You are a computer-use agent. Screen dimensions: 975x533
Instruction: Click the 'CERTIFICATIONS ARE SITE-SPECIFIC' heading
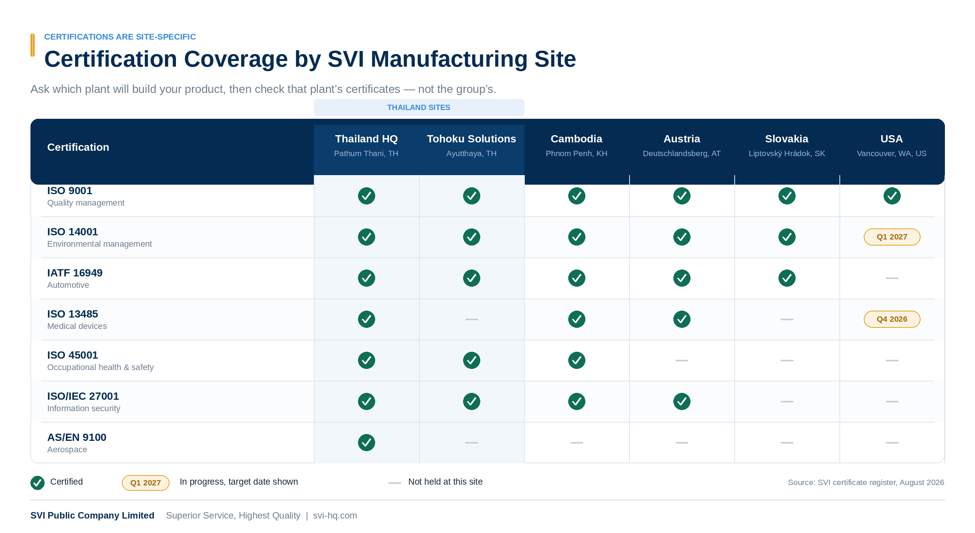(120, 37)
